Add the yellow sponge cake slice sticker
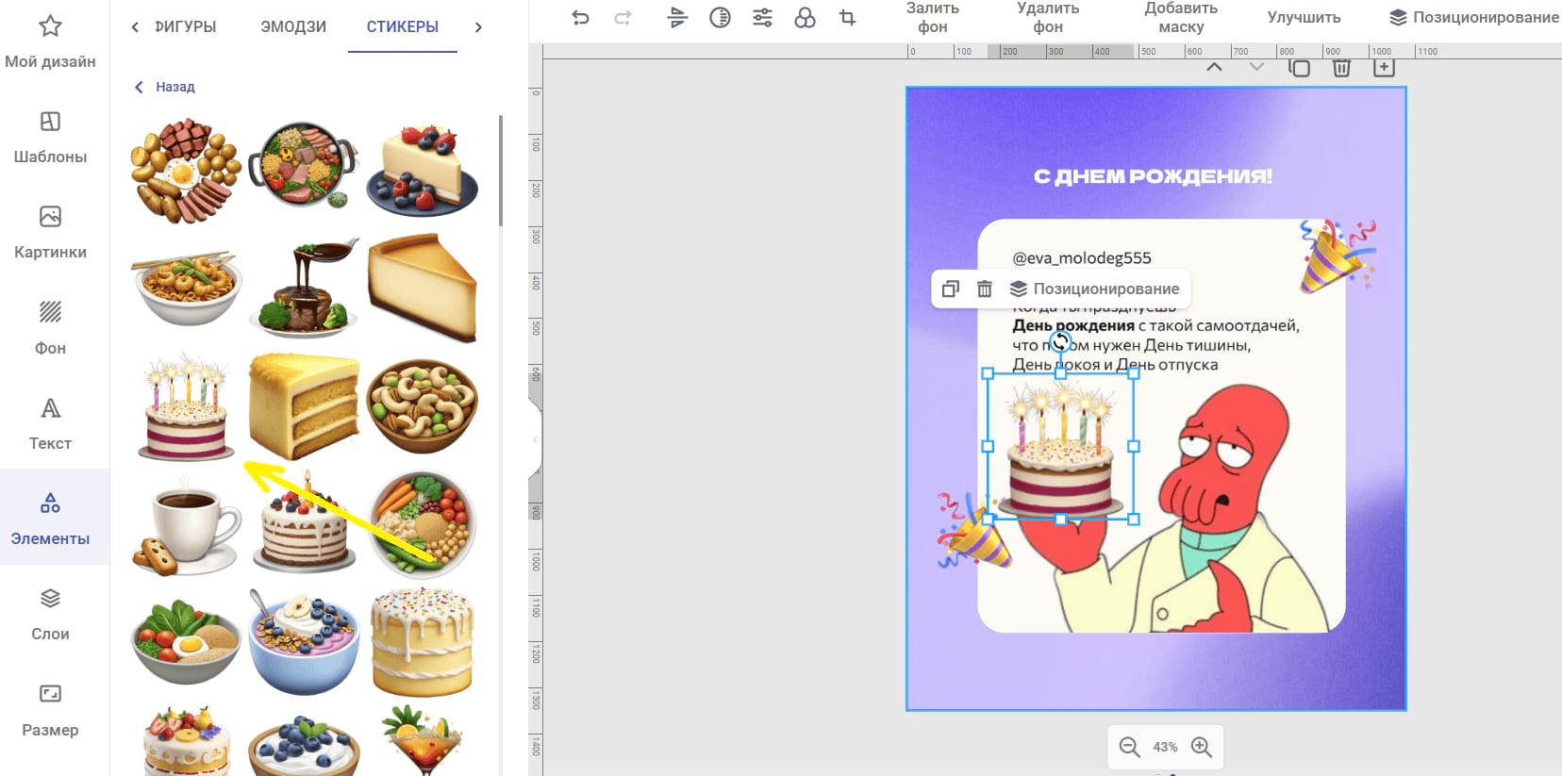Image resolution: width=1562 pixels, height=776 pixels. coord(304,405)
